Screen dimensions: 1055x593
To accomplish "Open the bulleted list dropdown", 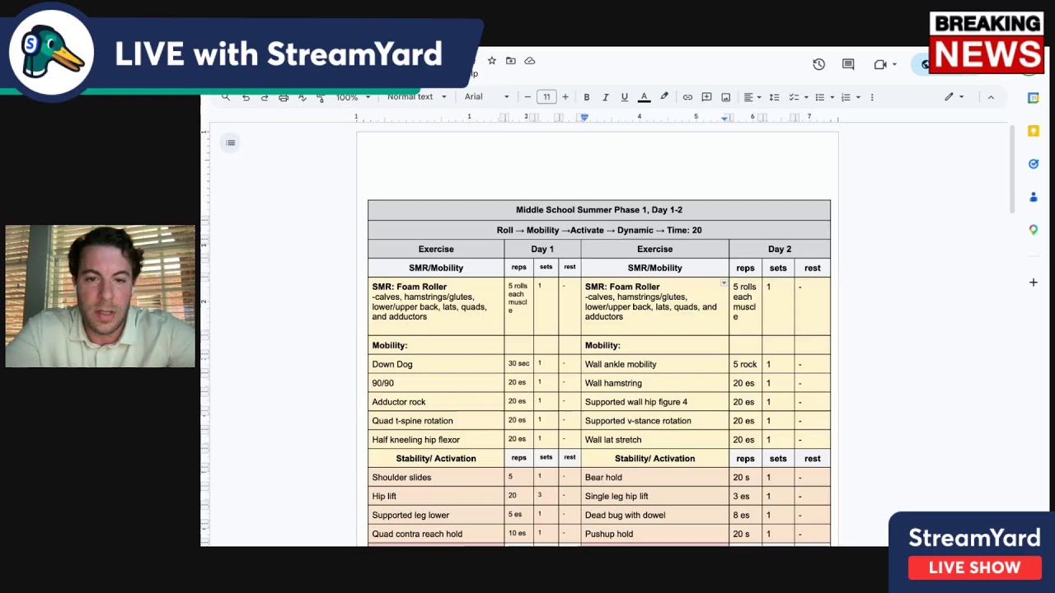I will [x=824, y=97].
